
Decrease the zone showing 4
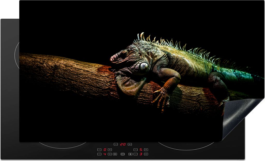(x=99, y=154)
